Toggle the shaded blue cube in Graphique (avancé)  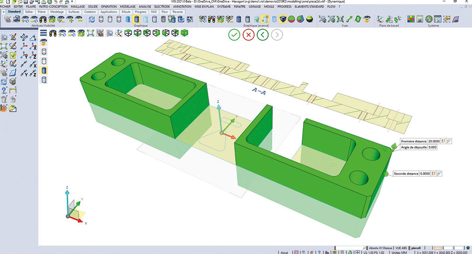(283, 19)
